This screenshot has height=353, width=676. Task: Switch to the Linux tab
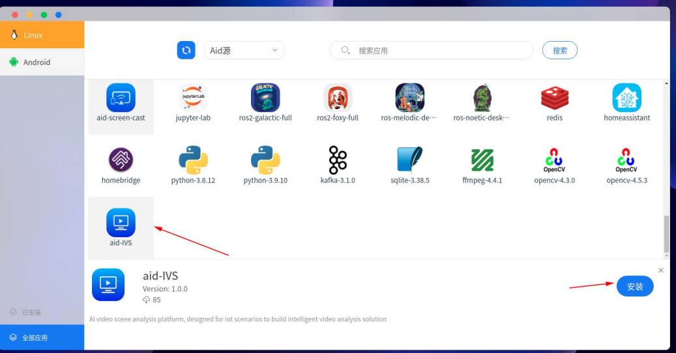click(42, 35)
